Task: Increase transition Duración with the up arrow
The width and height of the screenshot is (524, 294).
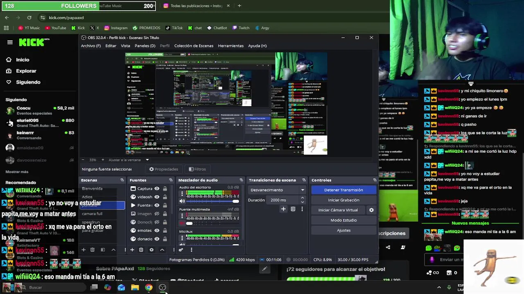Action: point(303,198)
